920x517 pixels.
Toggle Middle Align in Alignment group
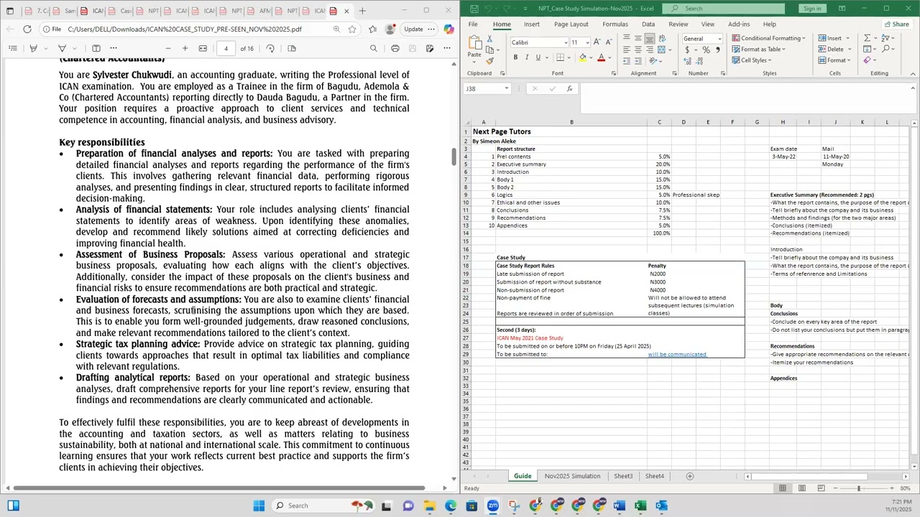(638, 38)
